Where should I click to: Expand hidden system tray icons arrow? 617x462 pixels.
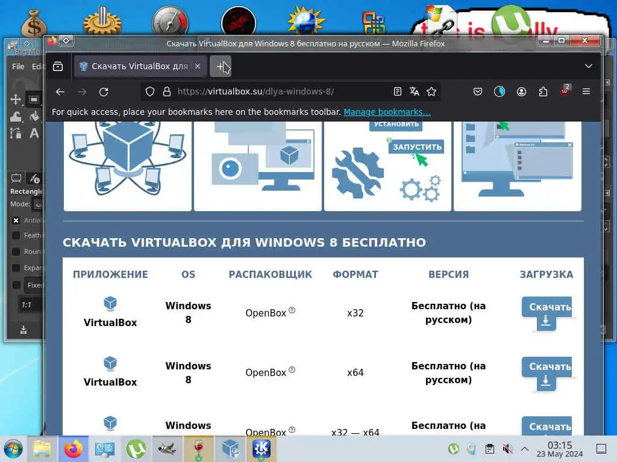(x=525, y=449)
